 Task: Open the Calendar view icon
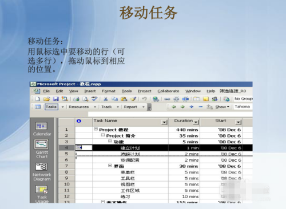41,126
